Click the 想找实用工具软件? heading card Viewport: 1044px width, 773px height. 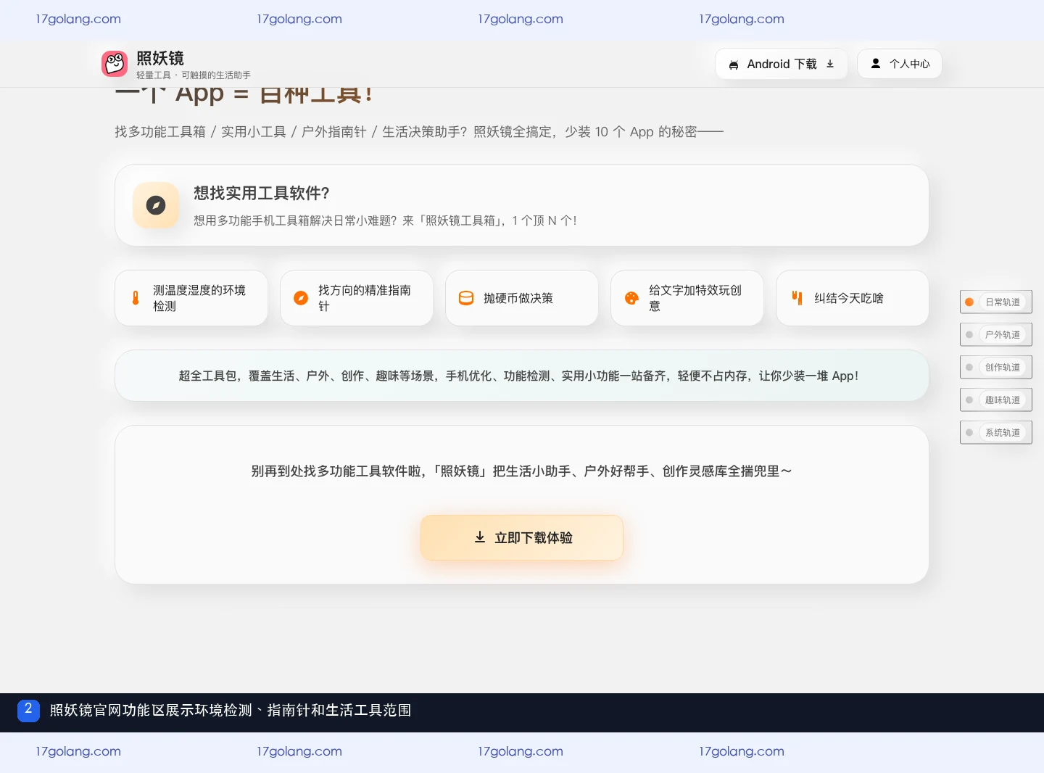pos(522,205)
